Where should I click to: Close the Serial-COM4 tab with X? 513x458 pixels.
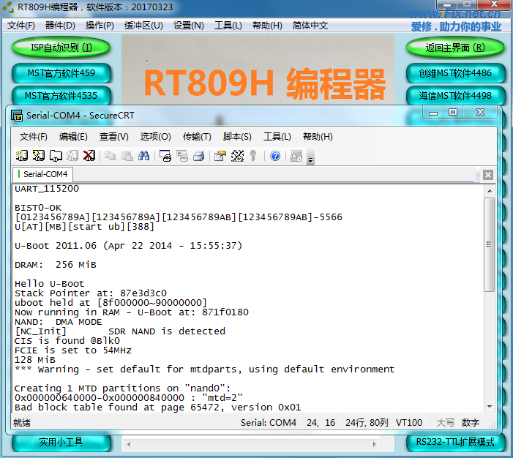click(x=488, y=175)
